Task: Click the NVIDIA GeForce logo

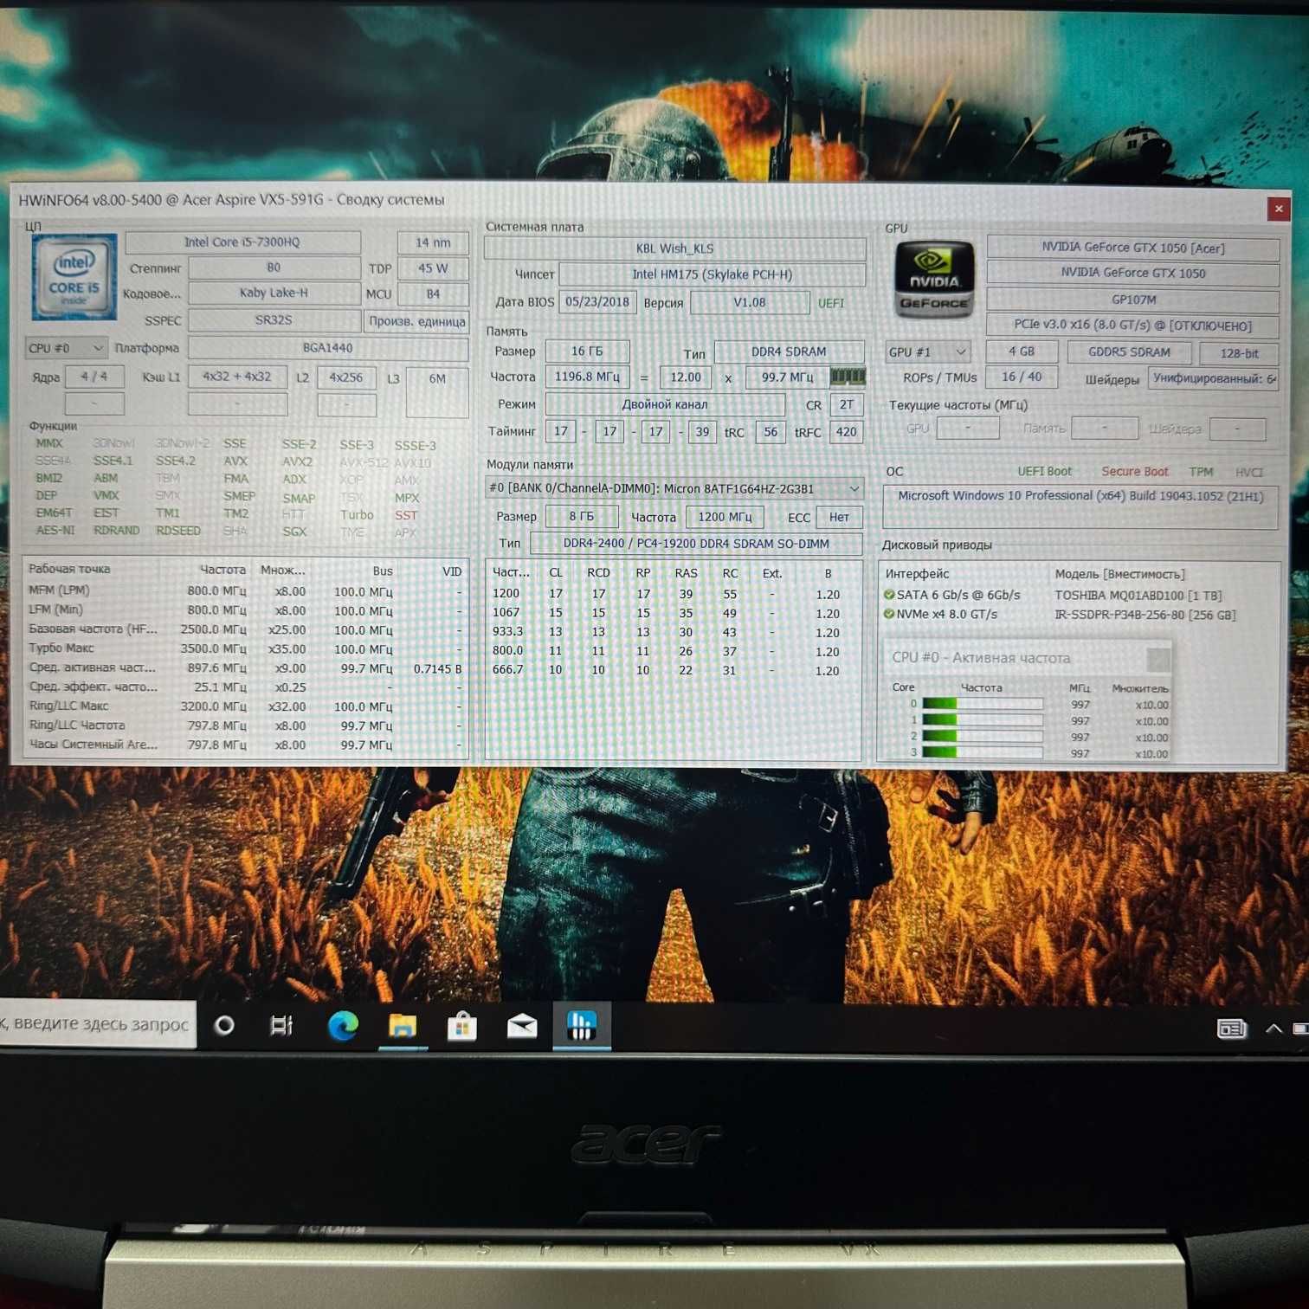Action: point(933,280)
